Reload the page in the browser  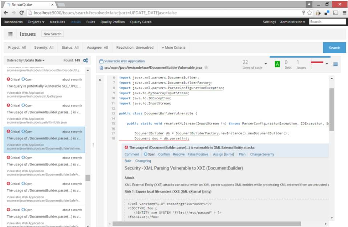click(x=22, y=13)
